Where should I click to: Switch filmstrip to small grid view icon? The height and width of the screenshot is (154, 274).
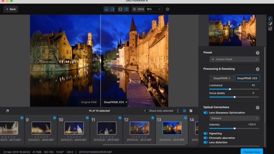point(184,111)
